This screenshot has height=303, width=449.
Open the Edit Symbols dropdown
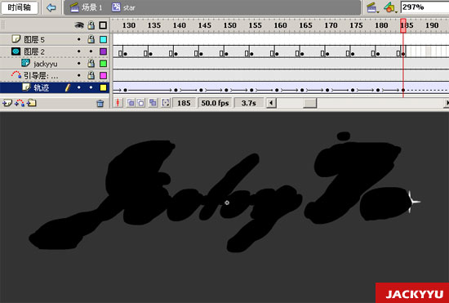(x=390, y=7)
